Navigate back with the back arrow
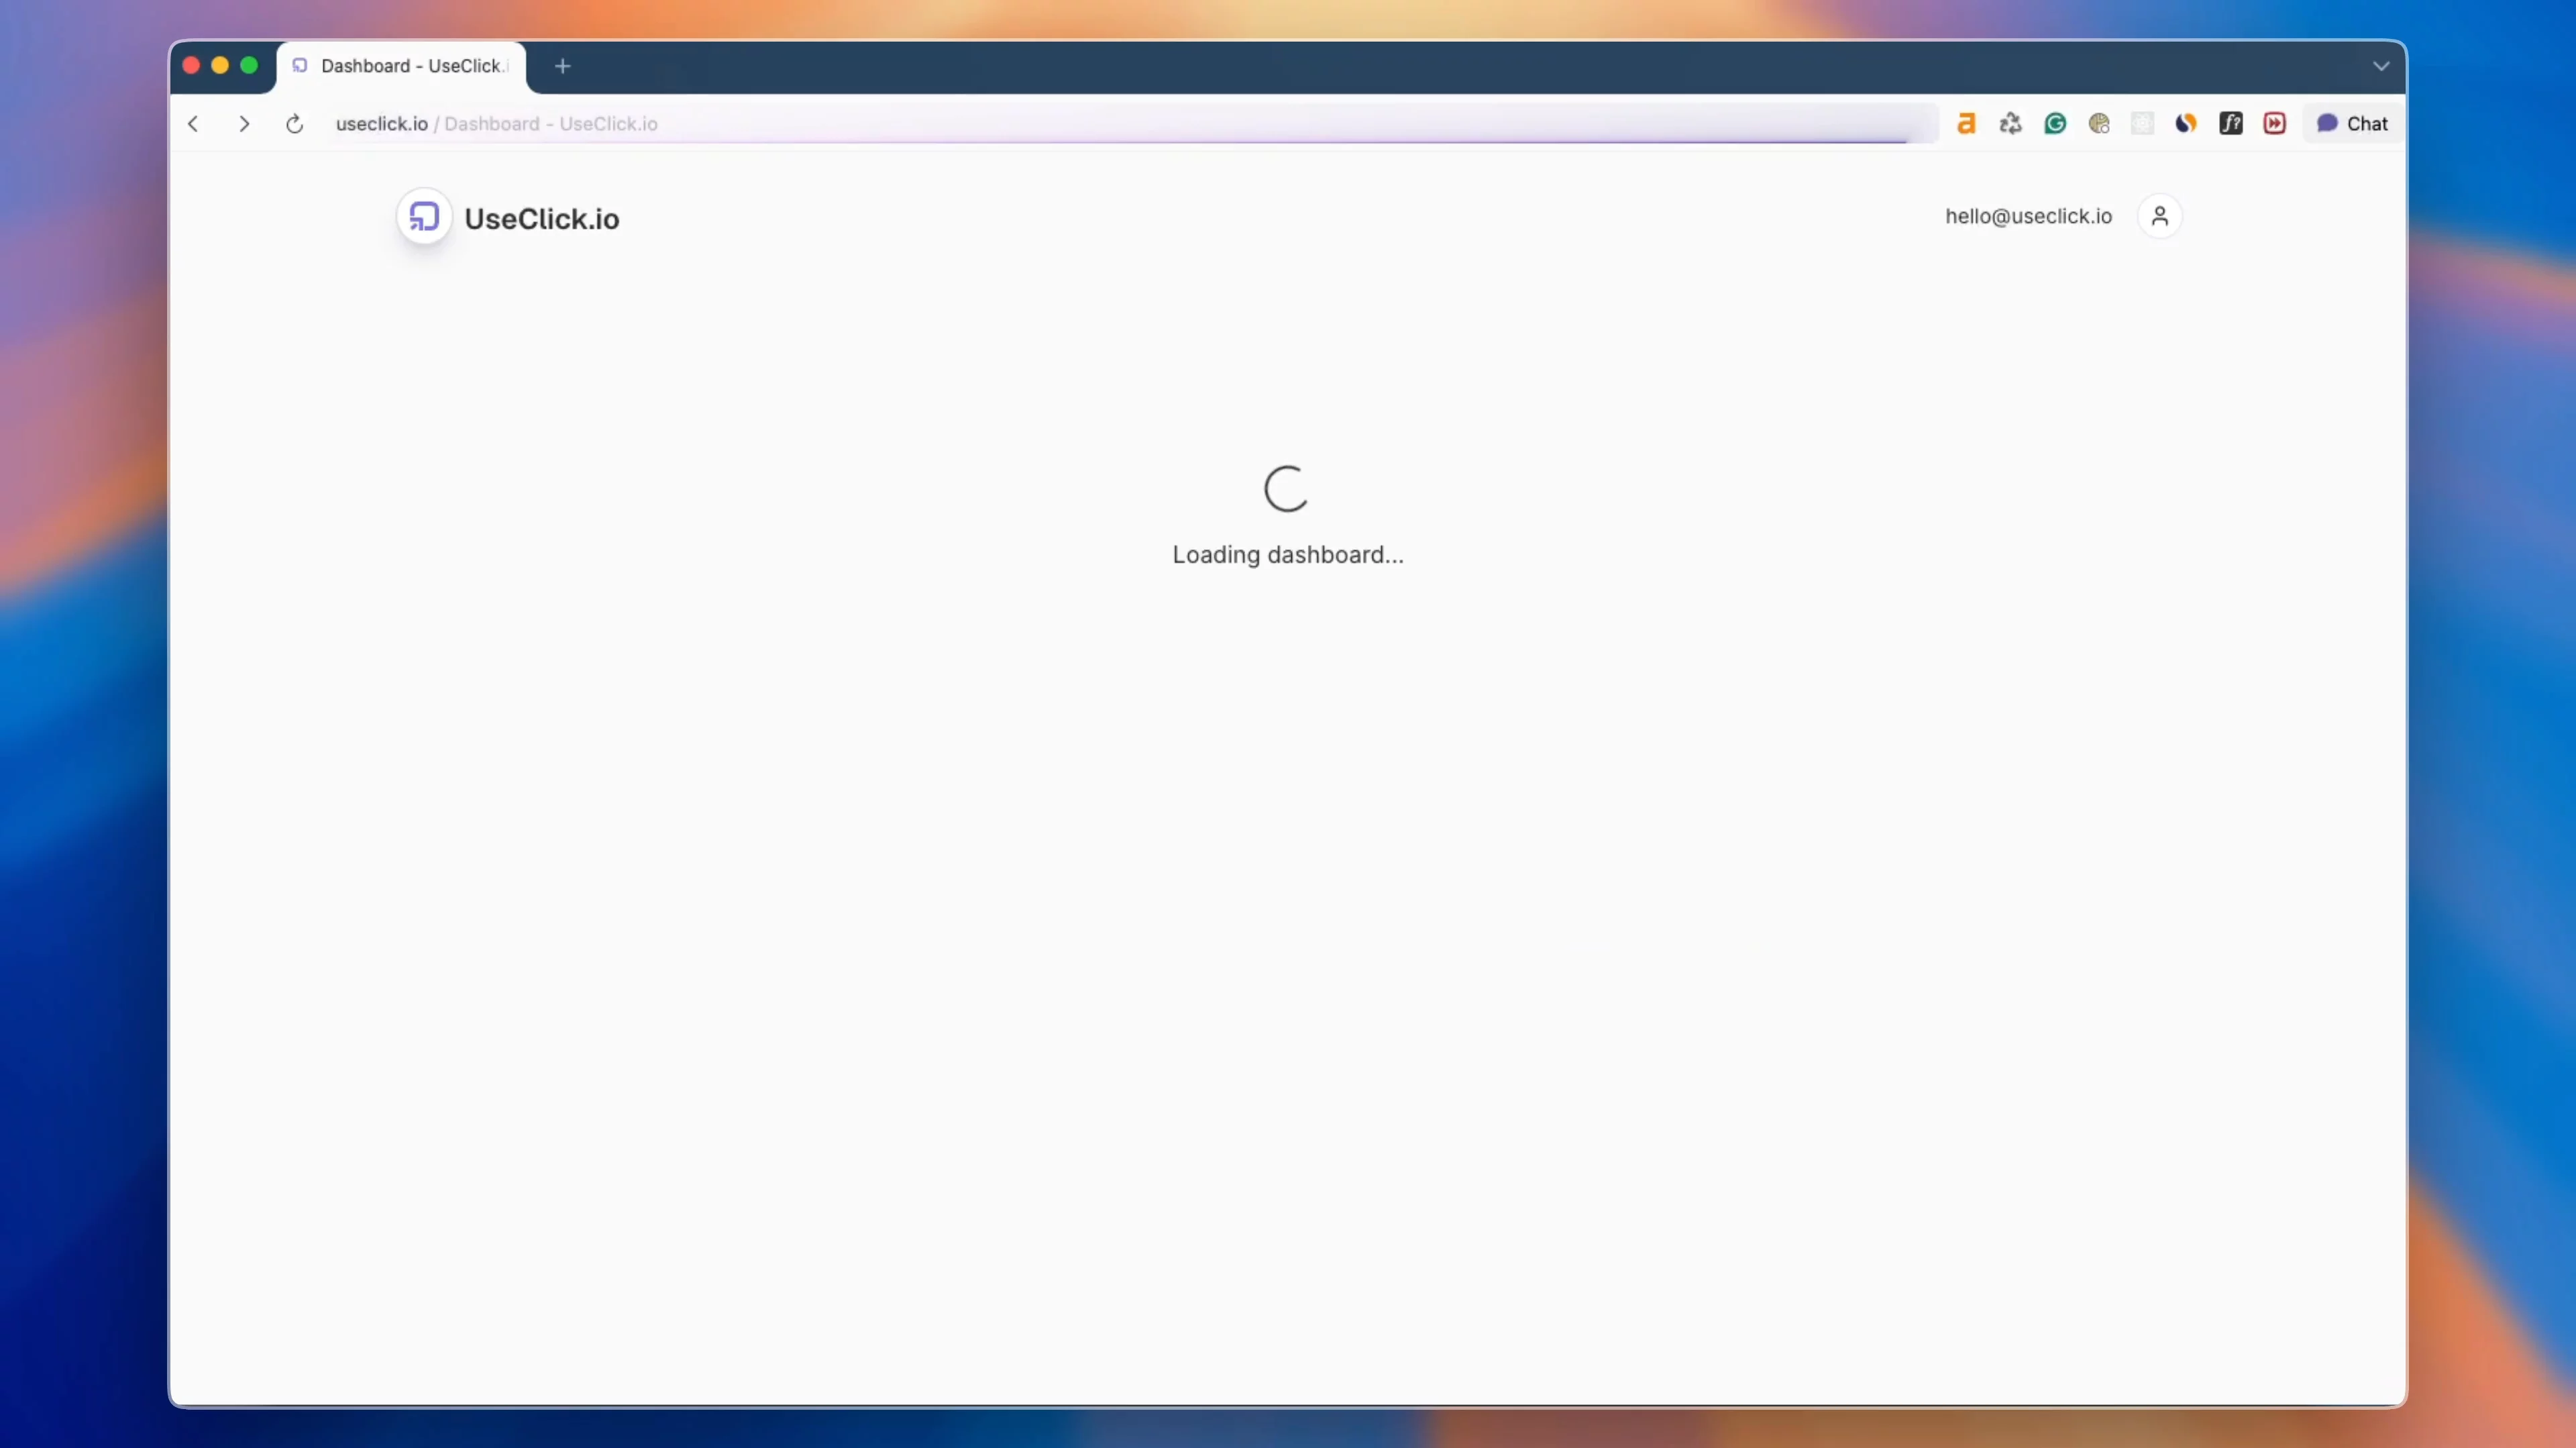Viewport: 2576px width, 1448px height. point(194,123)
